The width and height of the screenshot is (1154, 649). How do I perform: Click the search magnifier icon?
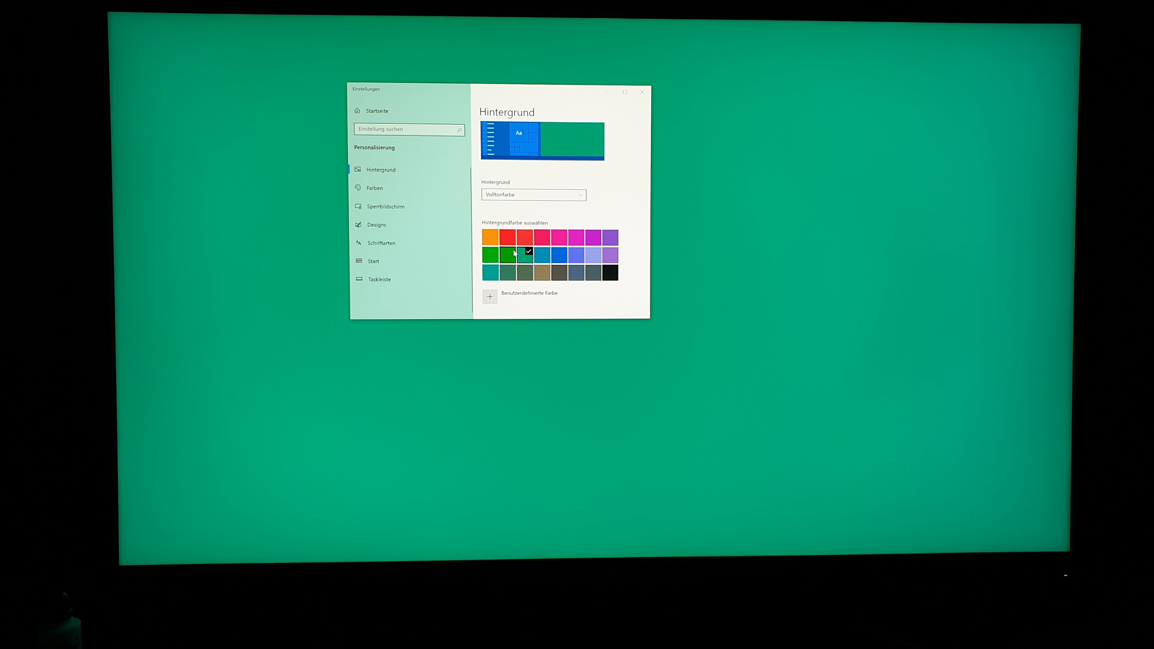(x=459, y=130)
